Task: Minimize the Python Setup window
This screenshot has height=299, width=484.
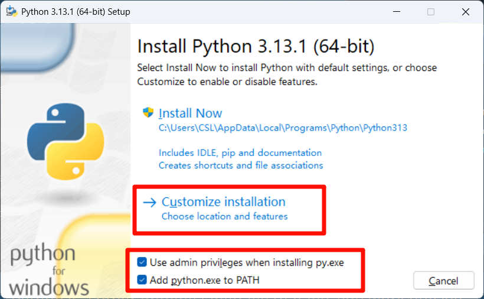Action: click(397, 12)
